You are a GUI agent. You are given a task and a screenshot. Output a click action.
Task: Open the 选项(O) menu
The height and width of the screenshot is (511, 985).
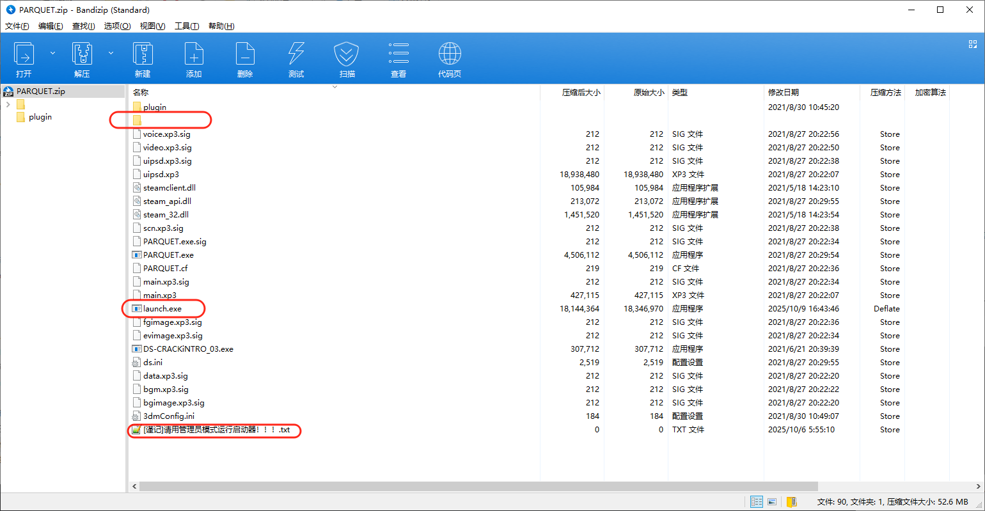click(117, 26)
